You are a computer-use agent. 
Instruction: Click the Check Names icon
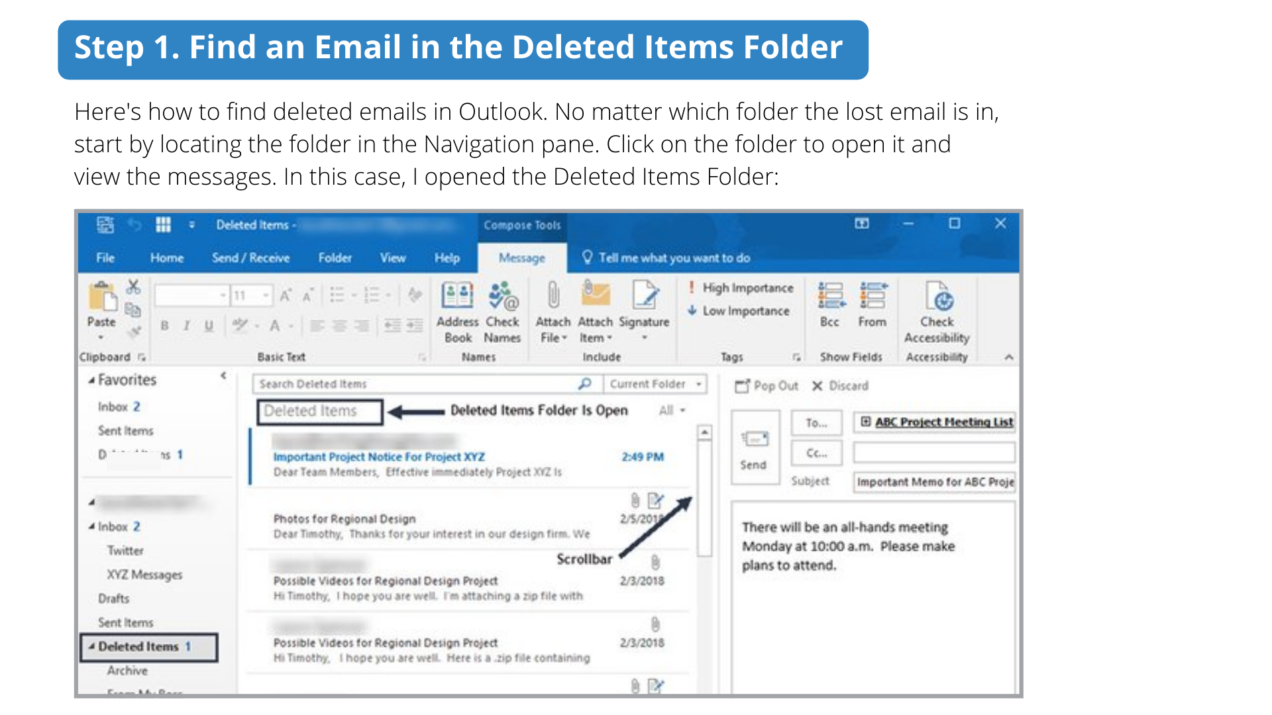click(502, 297)
